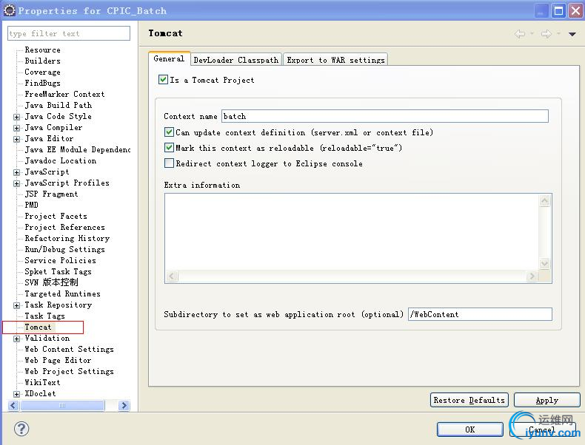Screen dimensions: 585x445
Task: Open Export to WAR settings tab
Action: 335,60
